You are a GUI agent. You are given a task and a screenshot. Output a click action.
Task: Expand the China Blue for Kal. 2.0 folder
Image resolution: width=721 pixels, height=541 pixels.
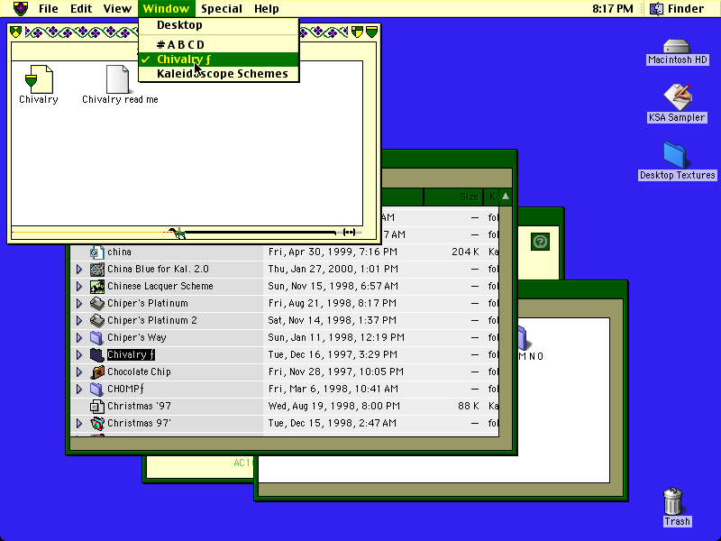[79, 269]
